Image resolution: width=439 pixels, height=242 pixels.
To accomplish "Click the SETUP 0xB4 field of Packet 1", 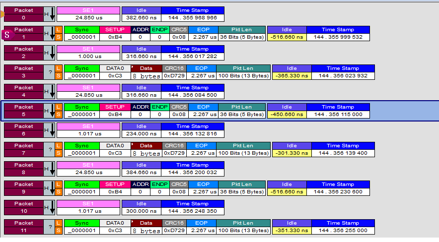I will 115,34.
